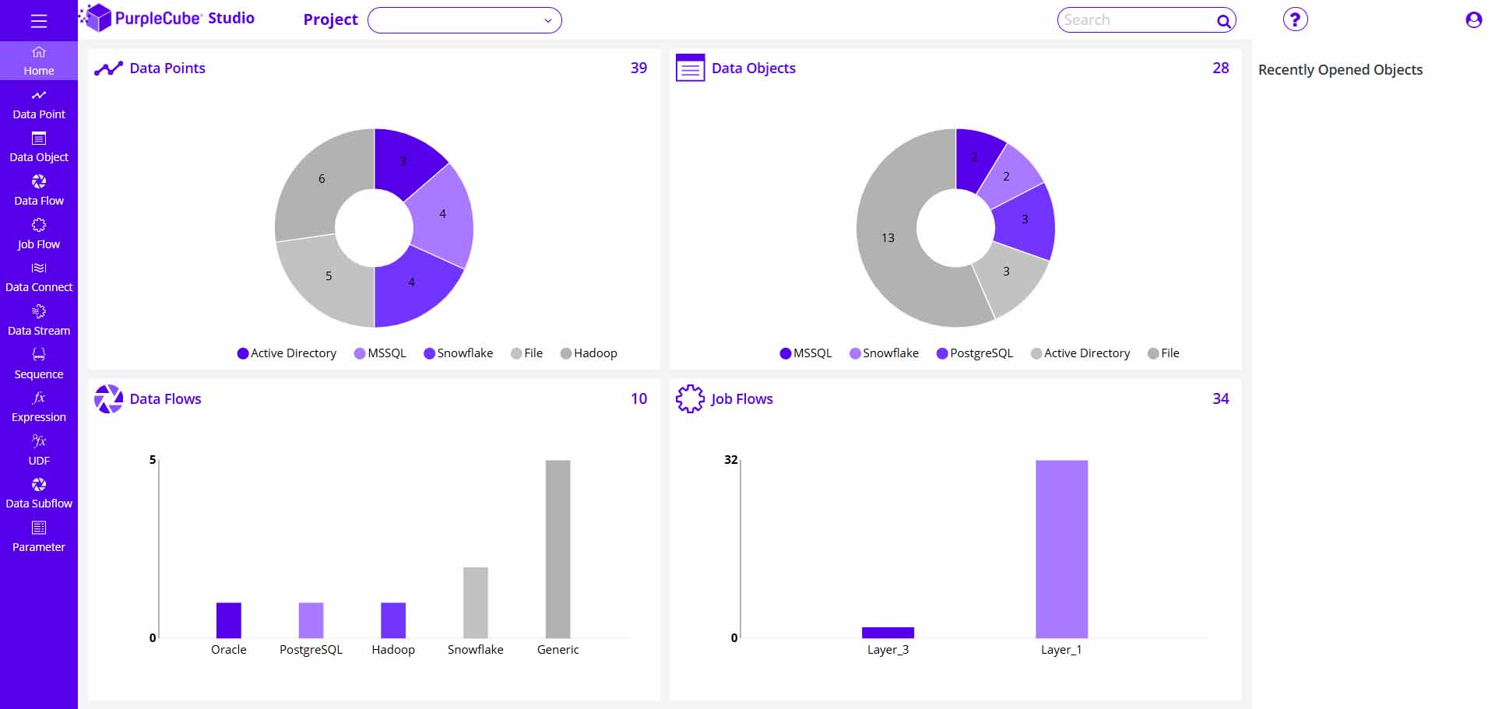This screenshot has height=709, width=1495.
Task: Select donut slice 3 in Data Points
Action: pyautogui.click(x=405, y=161)
